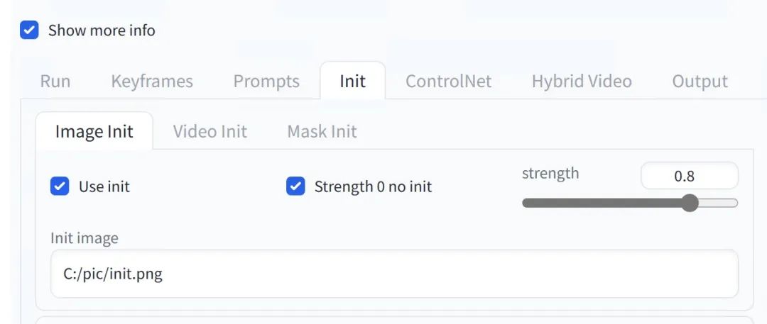Image resolution: width=767 pixels, height=324 pixels.
Task: Focus the Init image path field
Action: click(x=394, y=274)
